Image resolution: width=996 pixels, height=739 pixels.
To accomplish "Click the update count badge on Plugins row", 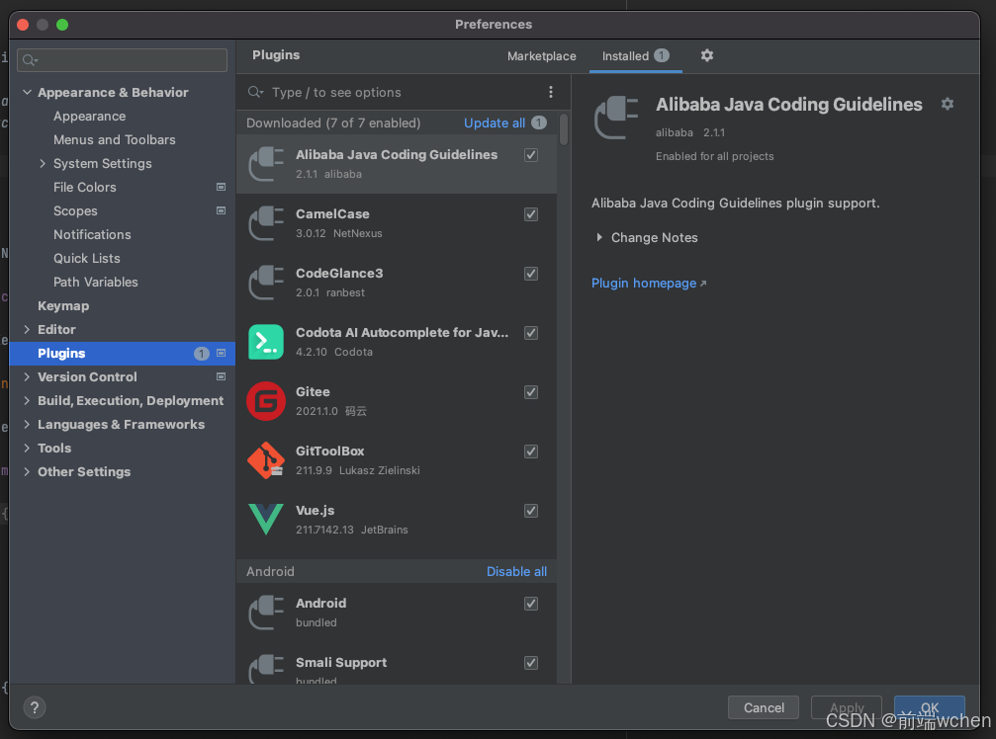I will coord(202,354).
